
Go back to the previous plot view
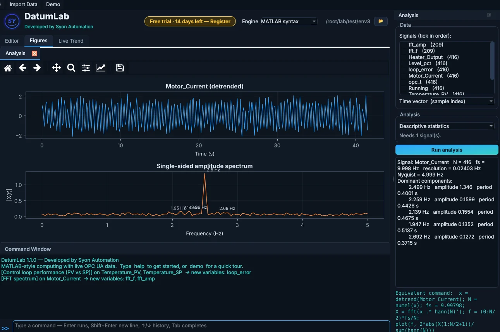(x=22, y=68)
